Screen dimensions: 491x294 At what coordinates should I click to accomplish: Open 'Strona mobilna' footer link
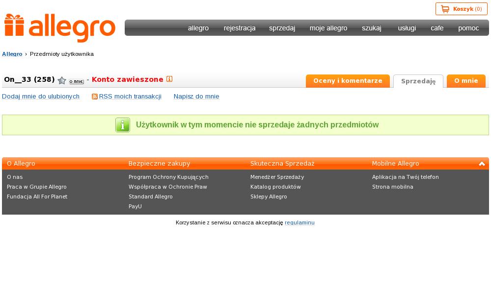(x=393, y=187)
